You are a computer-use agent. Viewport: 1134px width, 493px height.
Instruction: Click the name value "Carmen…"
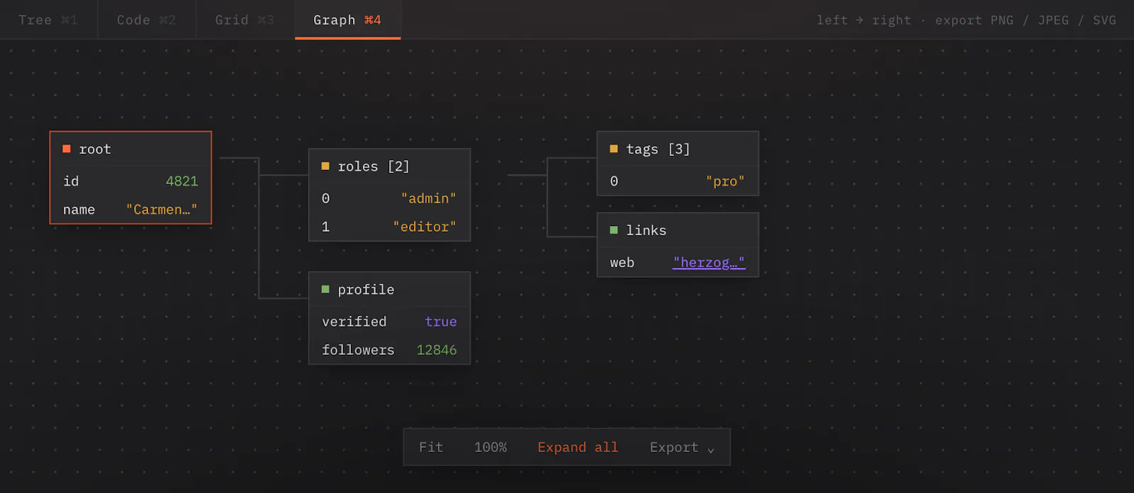click(x=162, y=210)
